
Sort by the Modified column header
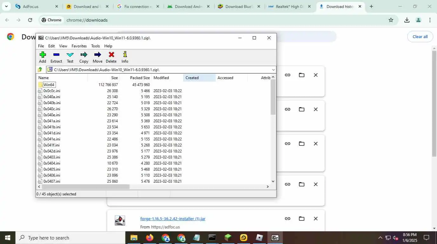[167, 78]
